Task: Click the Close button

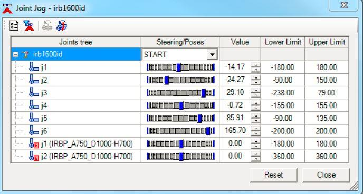Action: (x=326, y=175)
